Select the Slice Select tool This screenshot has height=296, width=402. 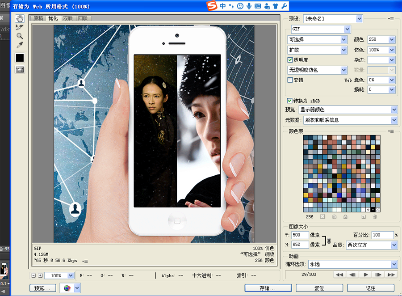(x=20, y=27)
